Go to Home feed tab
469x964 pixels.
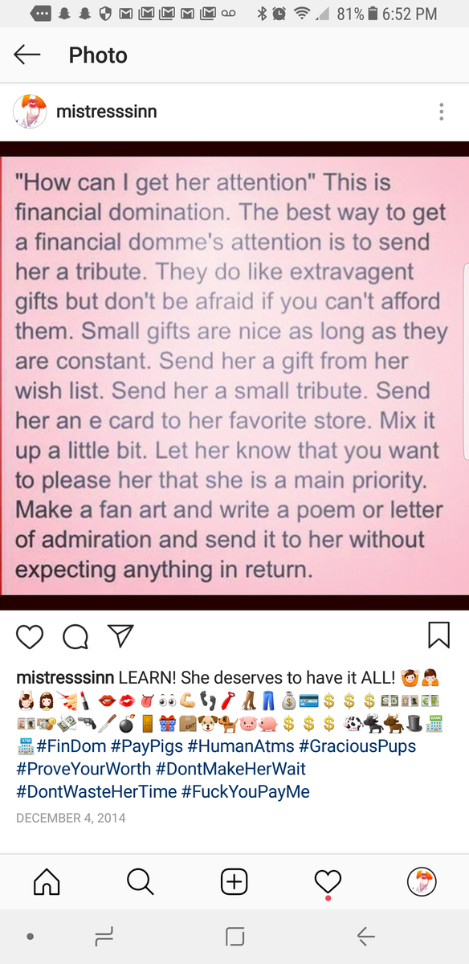click(x=47, y=881)
